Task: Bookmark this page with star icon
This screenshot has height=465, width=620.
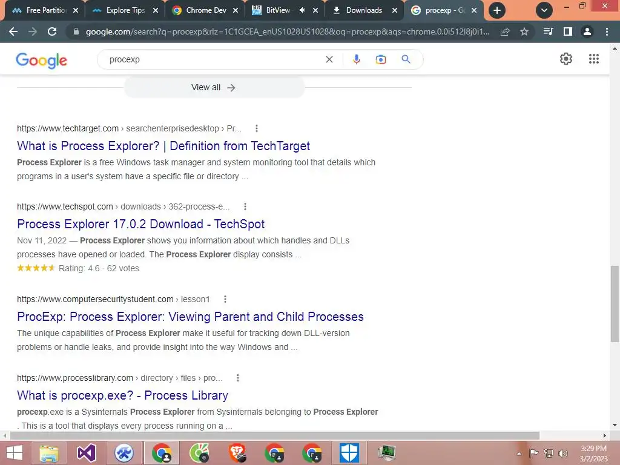Action: [524, 31]
